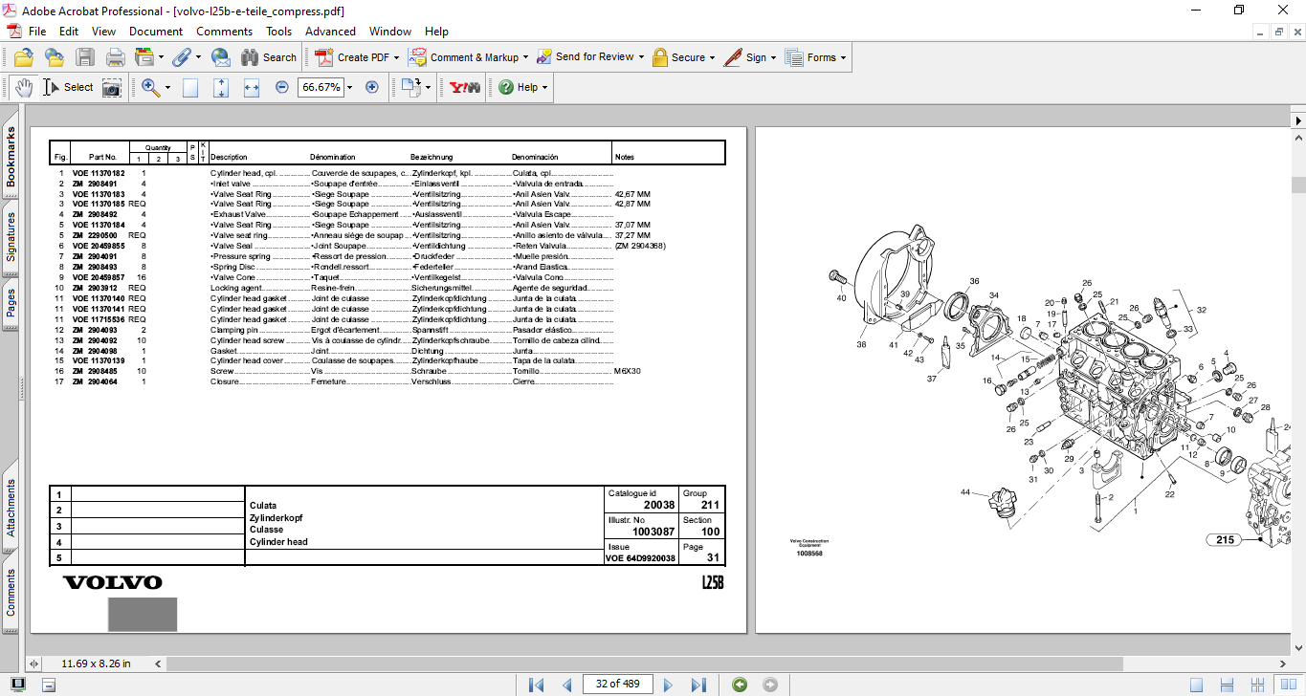Image resolution: width=1306 pixels, height=696 pixels.
Task: Click the Snapshot camera tool
Action: (x=112, y=87)
